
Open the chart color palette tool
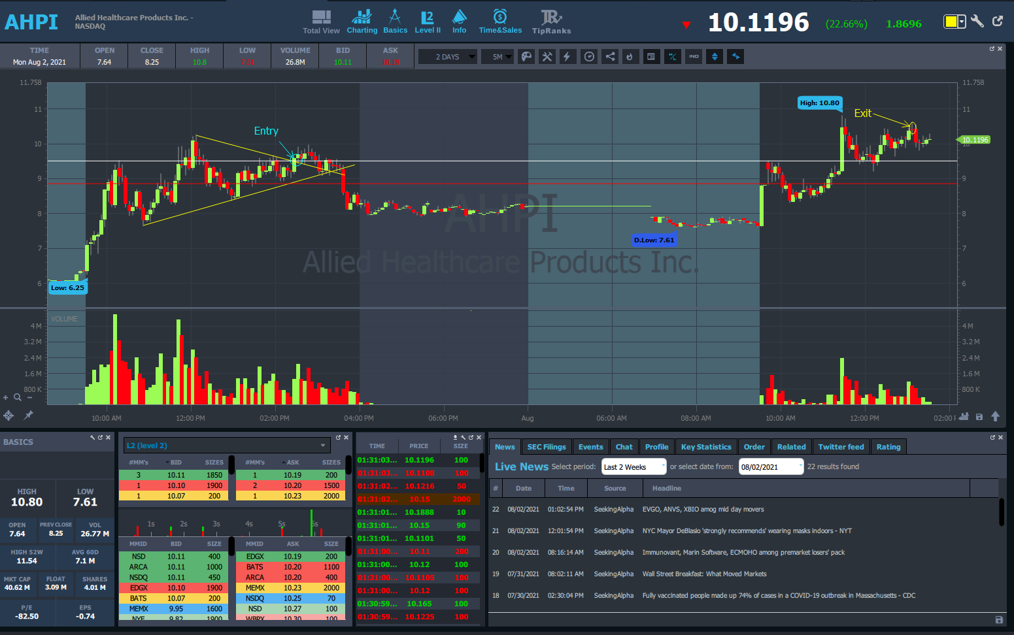[x=526, y=57]
